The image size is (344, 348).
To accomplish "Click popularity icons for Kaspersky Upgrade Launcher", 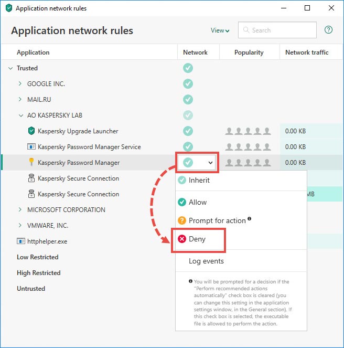I will point(248,131).
